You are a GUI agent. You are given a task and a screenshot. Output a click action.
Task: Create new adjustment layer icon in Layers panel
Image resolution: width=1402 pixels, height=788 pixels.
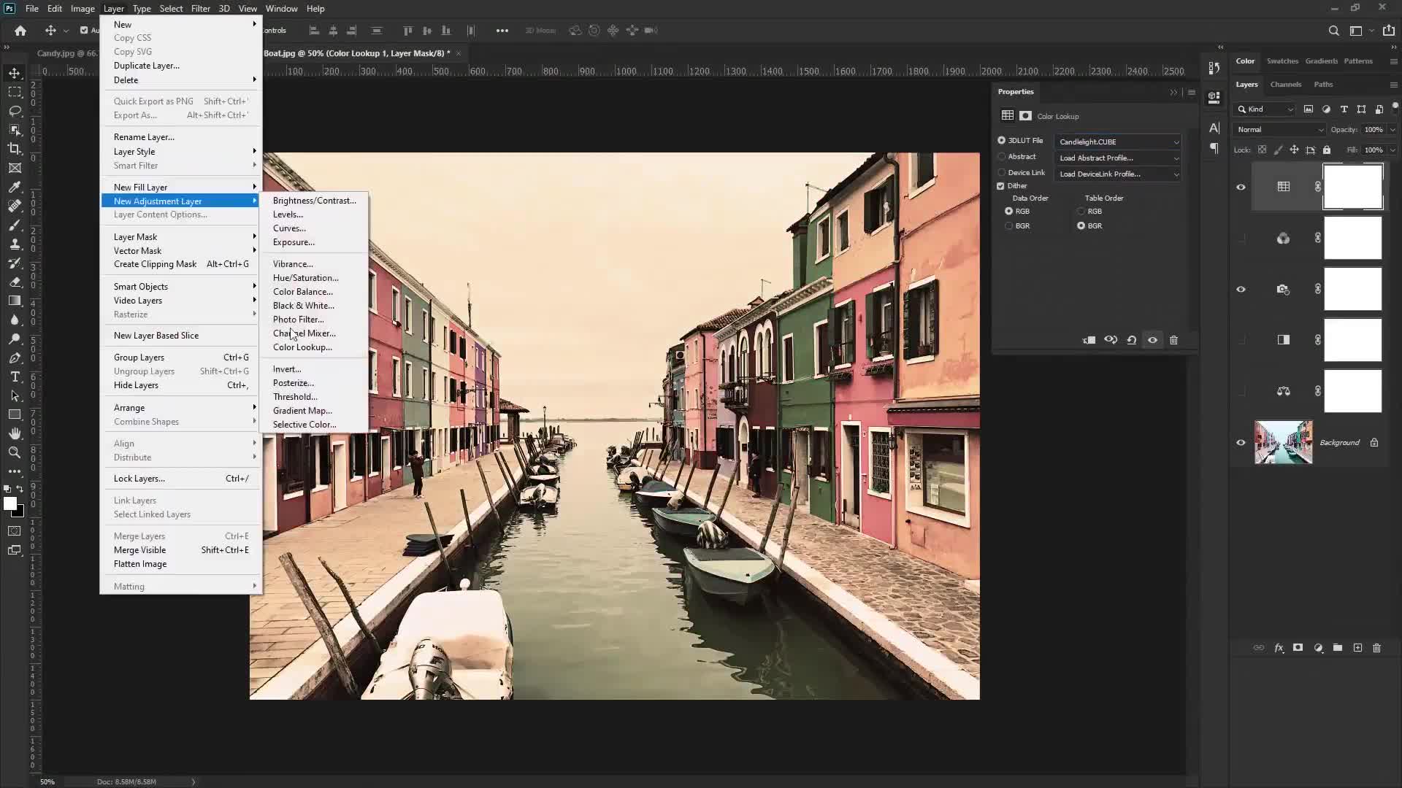(x=1318, y=648)
